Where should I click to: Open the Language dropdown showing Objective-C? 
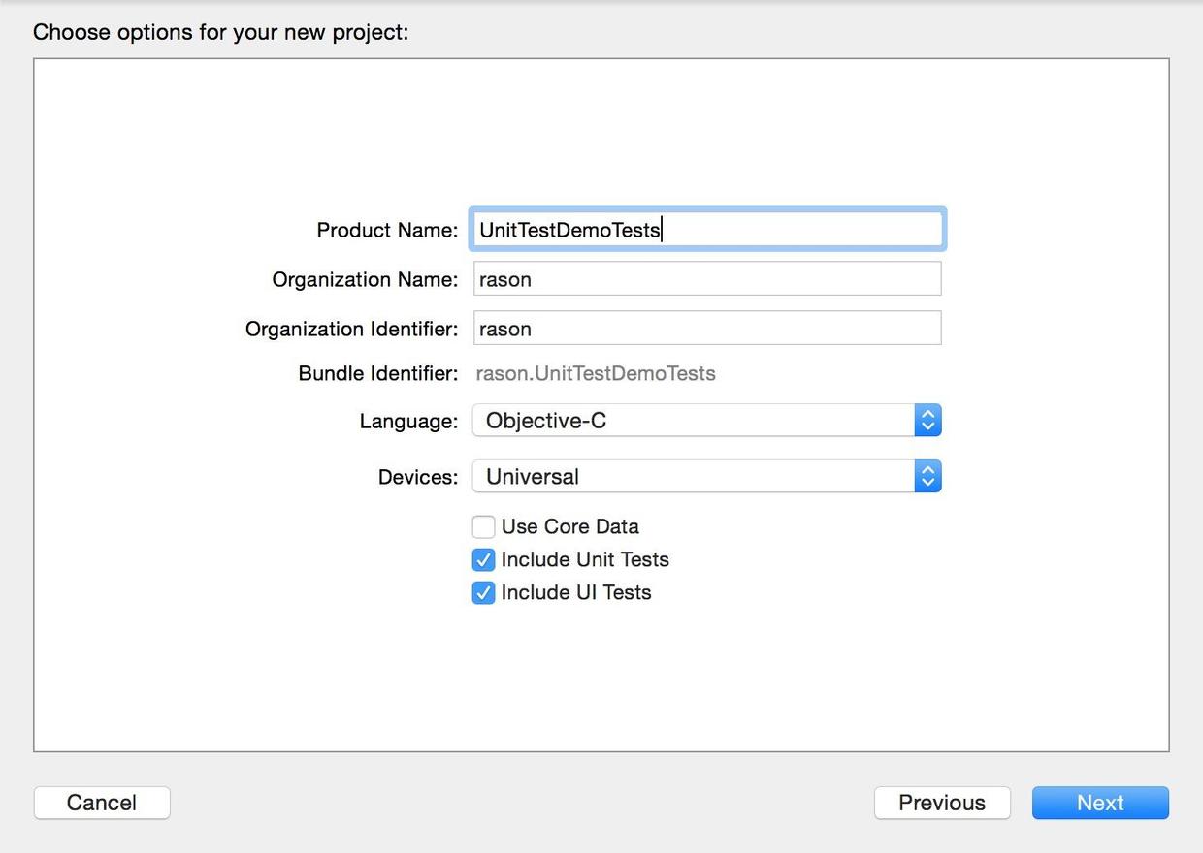coord(693,421)
